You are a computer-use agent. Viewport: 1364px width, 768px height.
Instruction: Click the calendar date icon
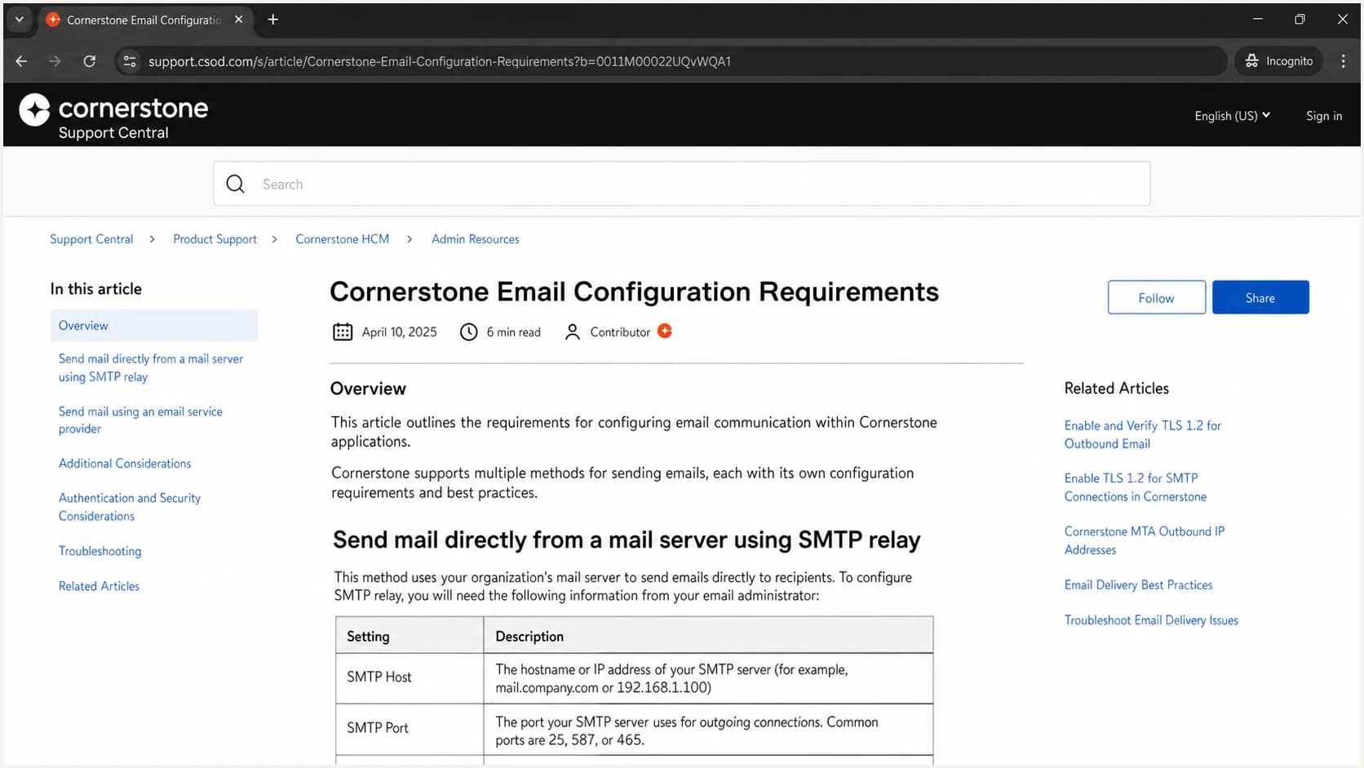coord(343,332)
